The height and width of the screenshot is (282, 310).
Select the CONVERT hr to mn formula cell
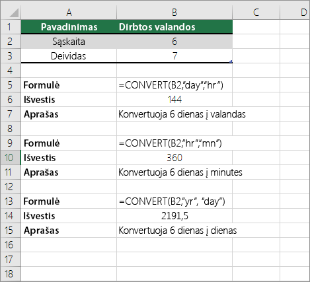click(174, 143)
